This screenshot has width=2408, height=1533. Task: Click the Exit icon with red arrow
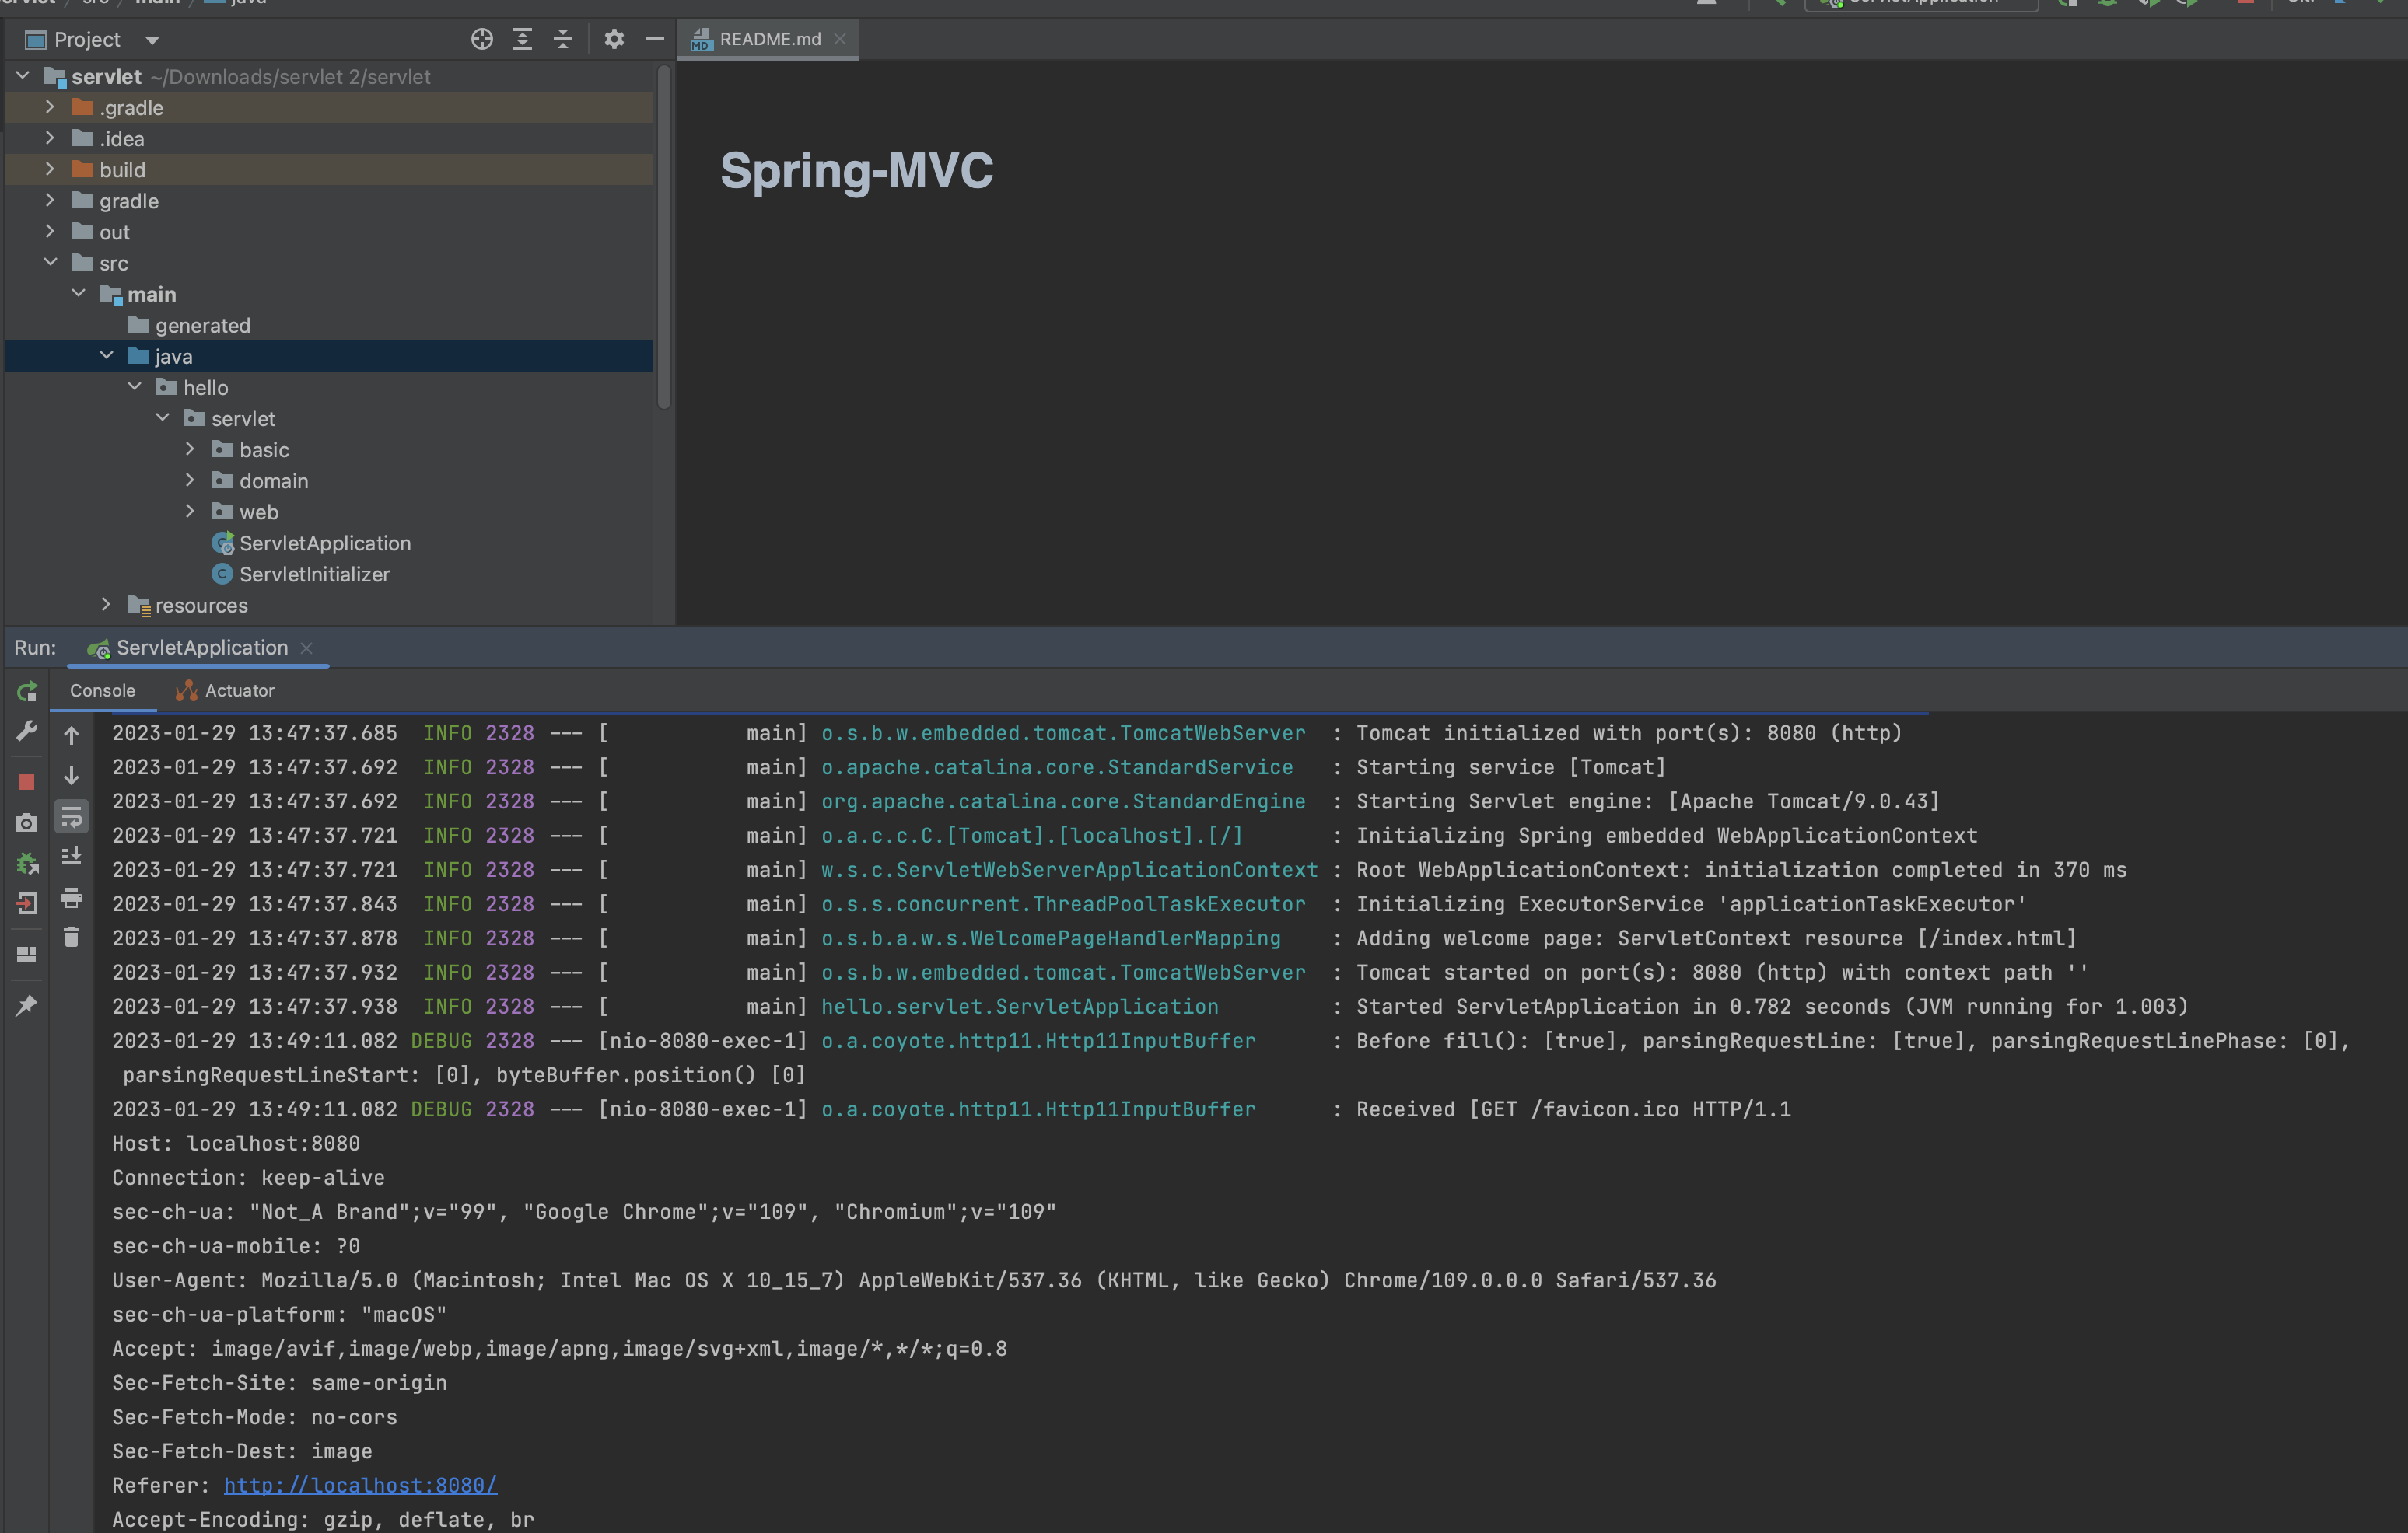[x=27, y=903]
